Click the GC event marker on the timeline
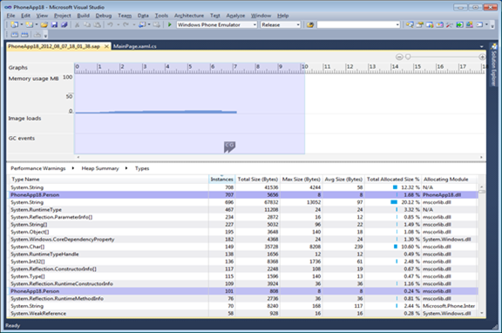 coord(229,146)
